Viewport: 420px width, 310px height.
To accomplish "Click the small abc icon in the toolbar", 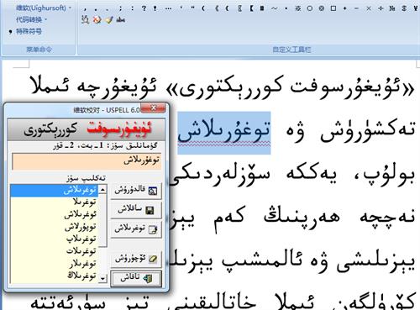I will tap(121, 19).
